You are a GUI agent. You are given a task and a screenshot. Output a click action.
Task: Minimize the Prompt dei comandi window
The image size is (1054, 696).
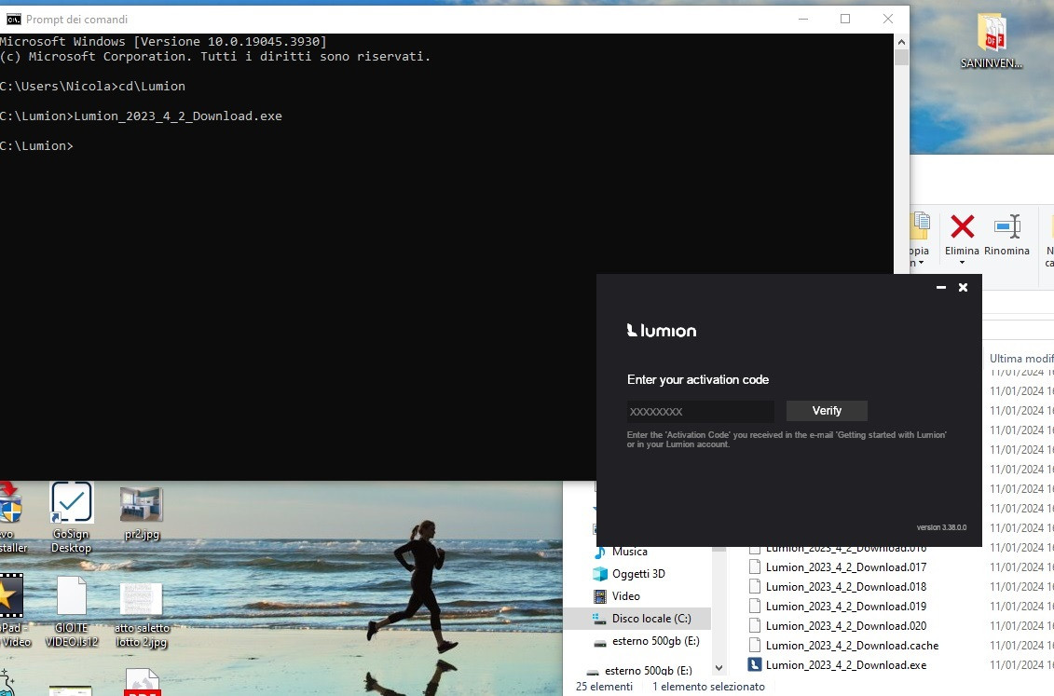click(802, 19)
